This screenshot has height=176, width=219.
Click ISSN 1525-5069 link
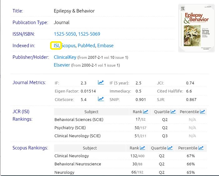click(89, 34)
